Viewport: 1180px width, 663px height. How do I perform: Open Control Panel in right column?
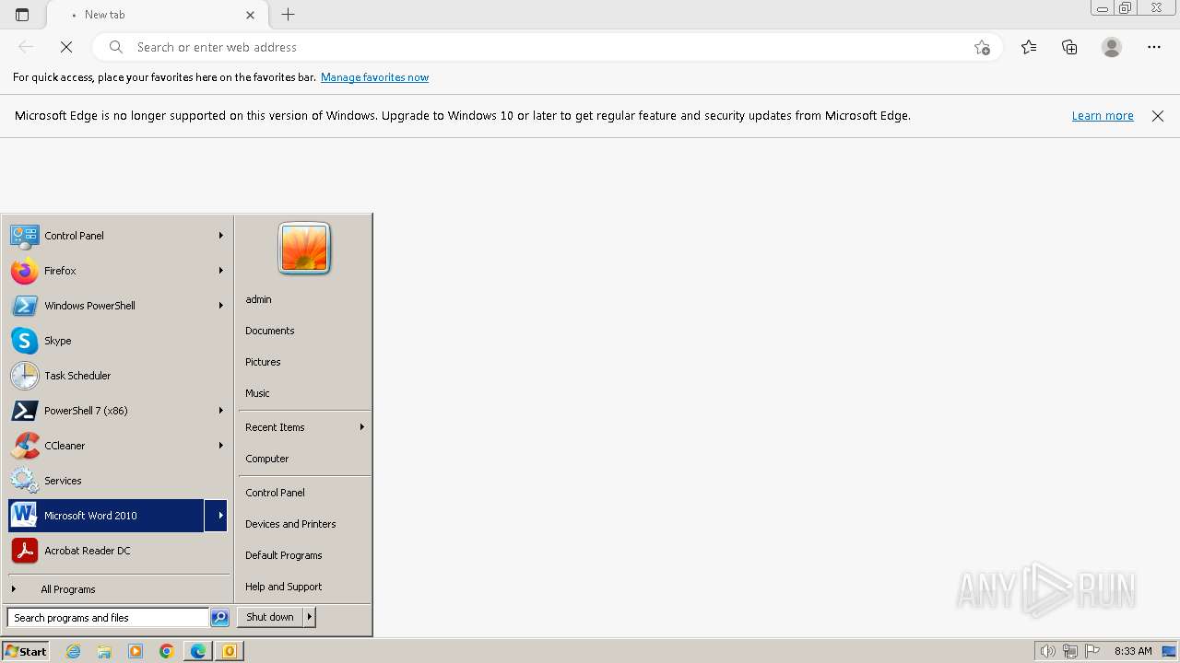304,493
